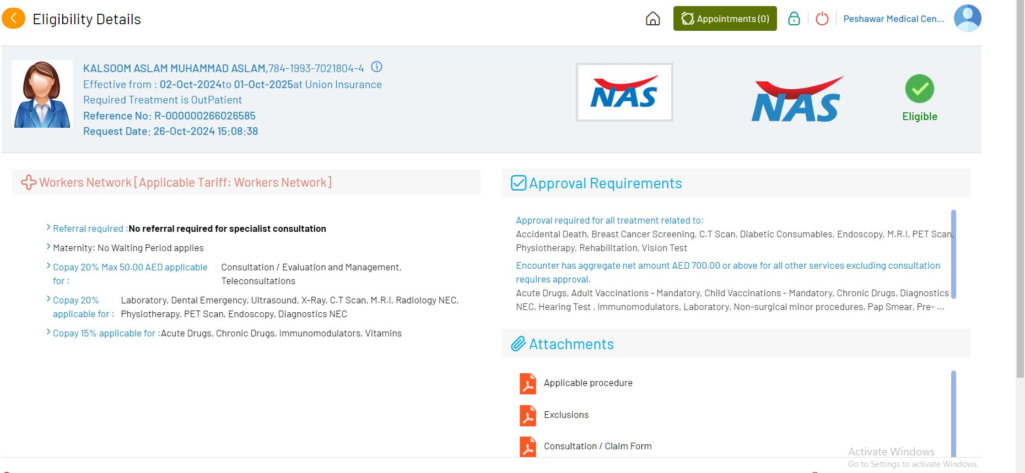
Task: Click the framed NAS logo thumbnail
Action: coord(624,93)
